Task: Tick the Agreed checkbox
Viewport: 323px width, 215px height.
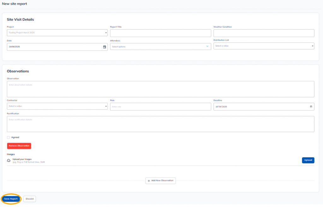Action: (9, 137)
